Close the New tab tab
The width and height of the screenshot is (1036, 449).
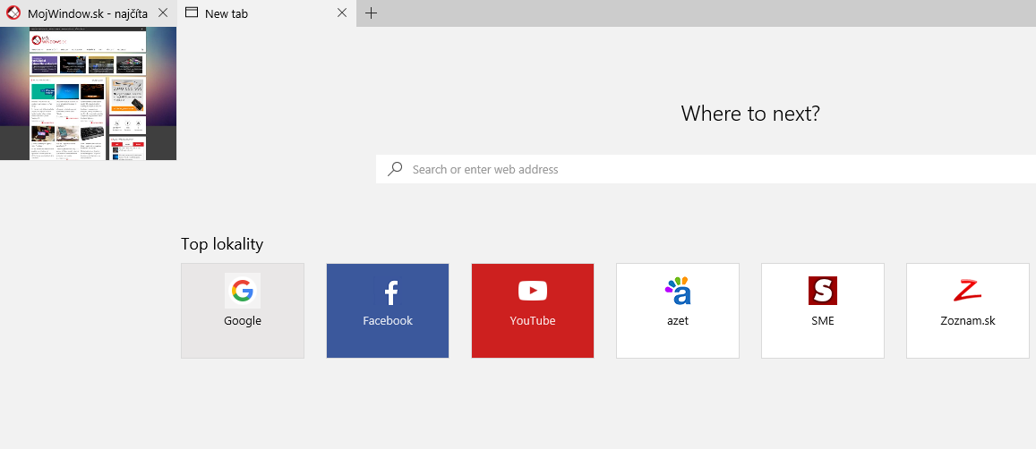click(341, 13)
